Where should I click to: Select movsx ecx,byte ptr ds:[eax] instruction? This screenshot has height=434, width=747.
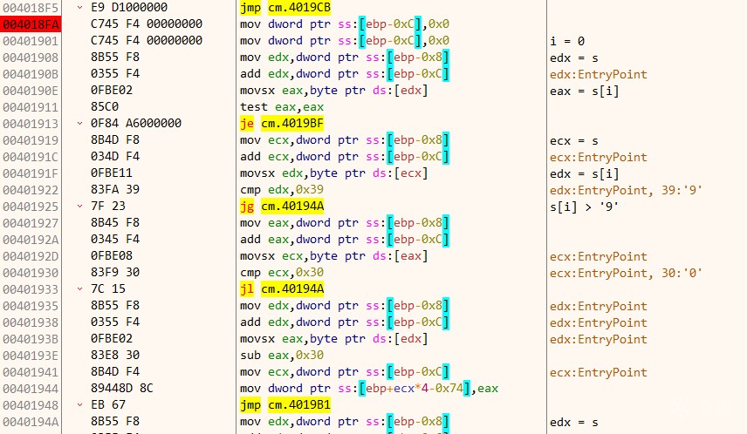tap(334, 256)
